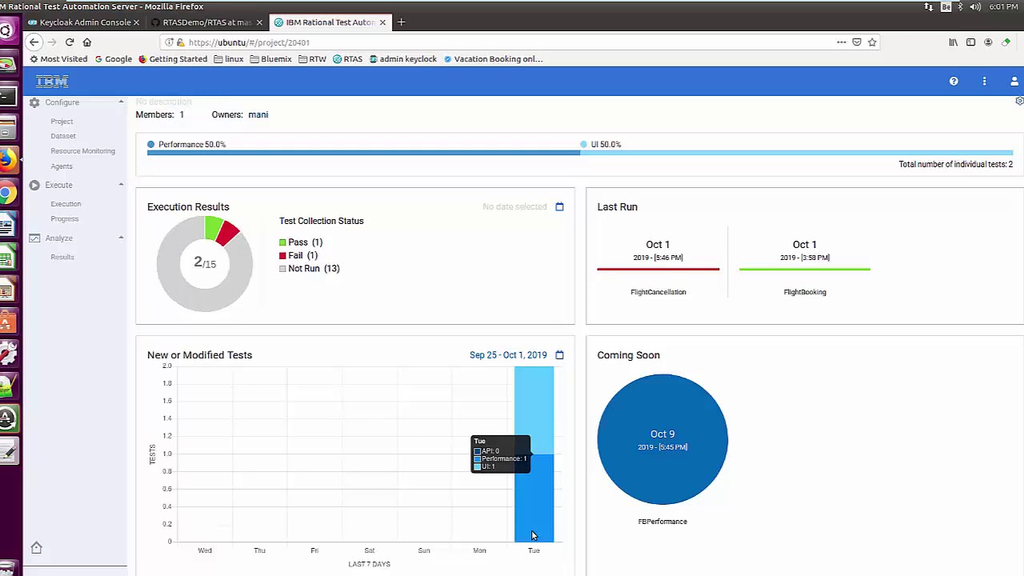
Task: Collapse the Analyze section arrow
Action: click(121, 238)
